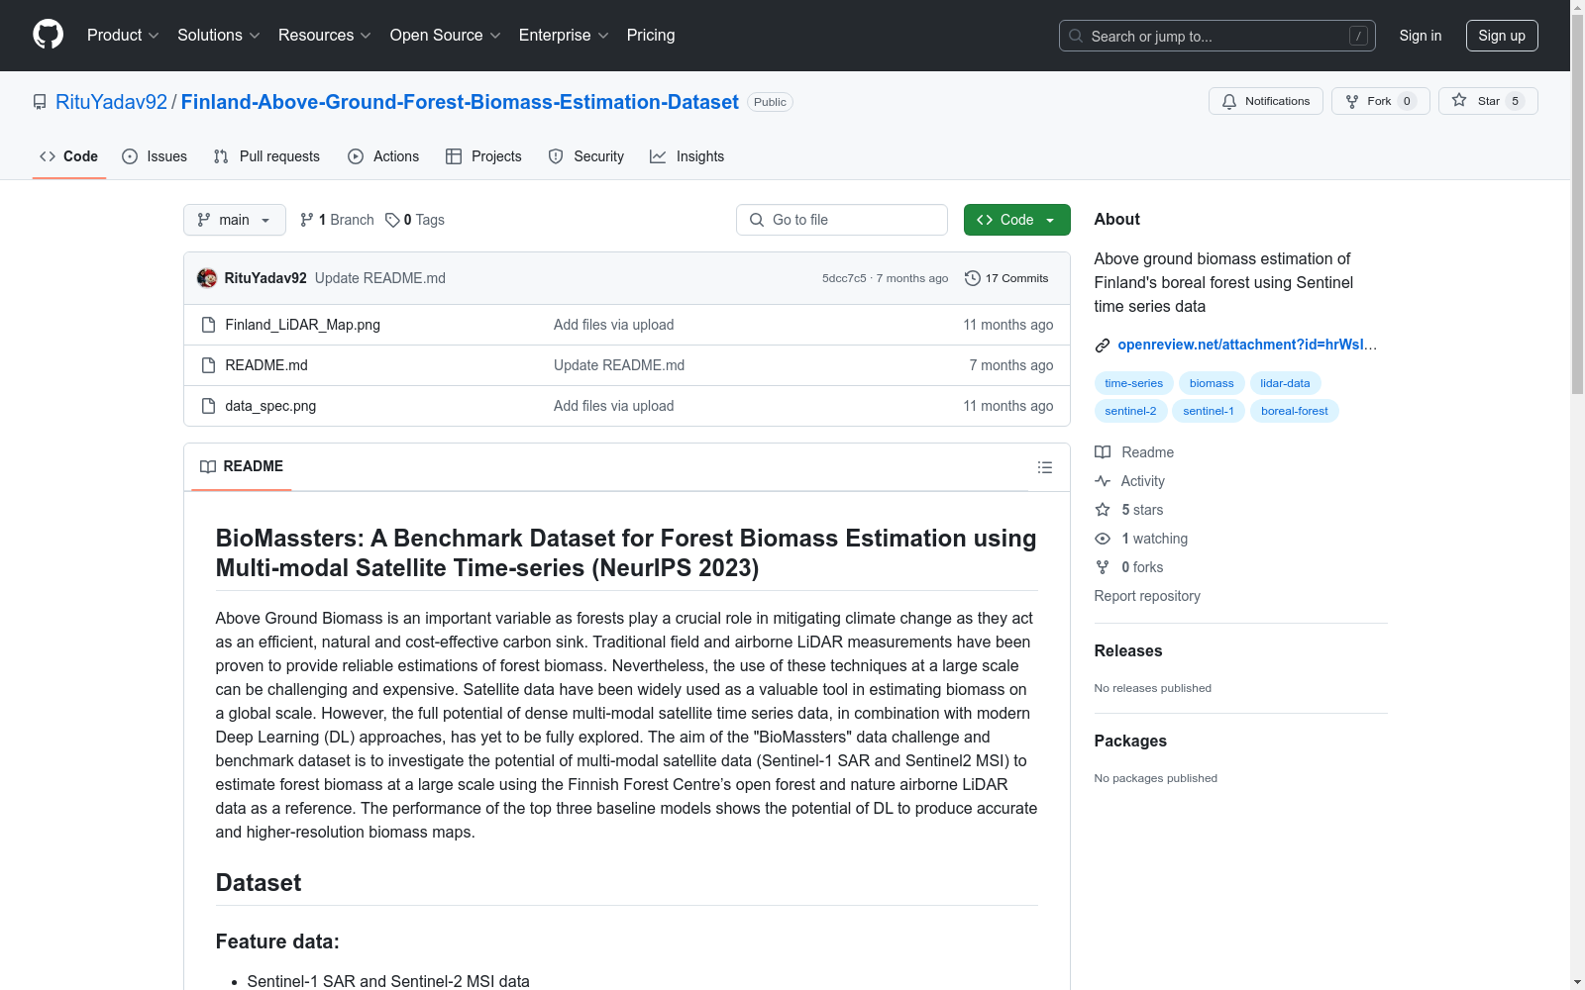Open the repository name link
Screen dimensions: 1585x990
[x=460, y=102]
